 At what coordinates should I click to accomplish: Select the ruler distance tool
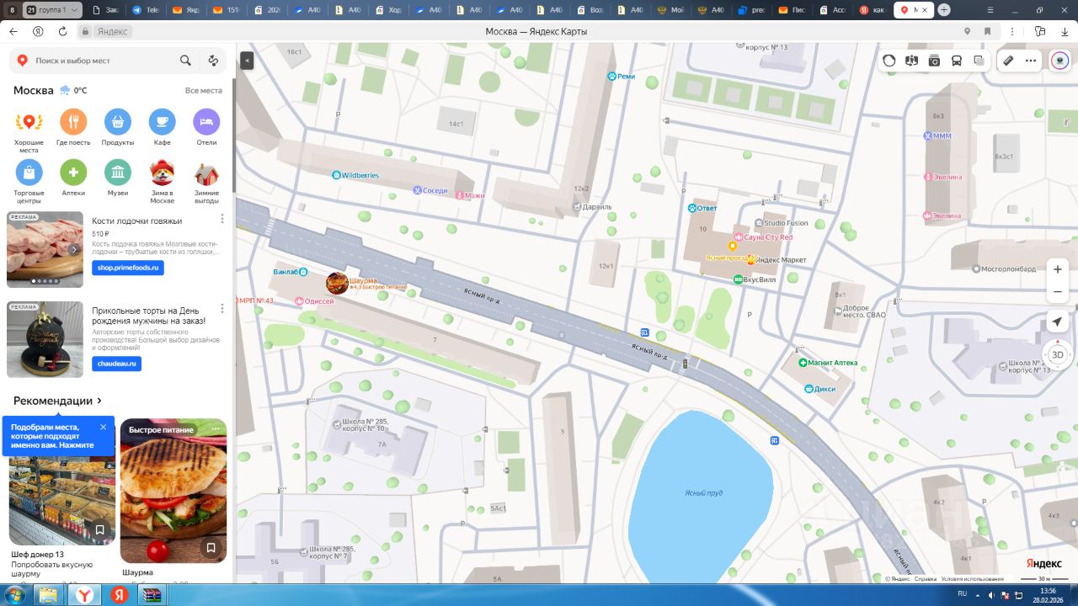1008,61
